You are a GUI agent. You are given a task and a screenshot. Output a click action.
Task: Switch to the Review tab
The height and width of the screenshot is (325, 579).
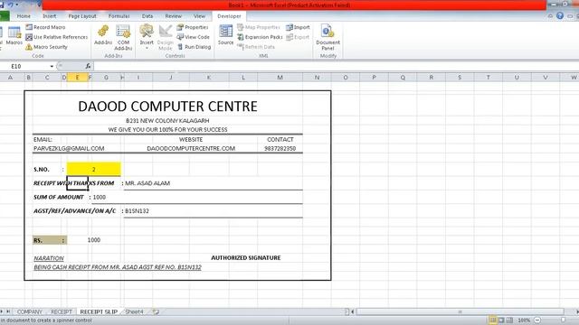[173, 16]
